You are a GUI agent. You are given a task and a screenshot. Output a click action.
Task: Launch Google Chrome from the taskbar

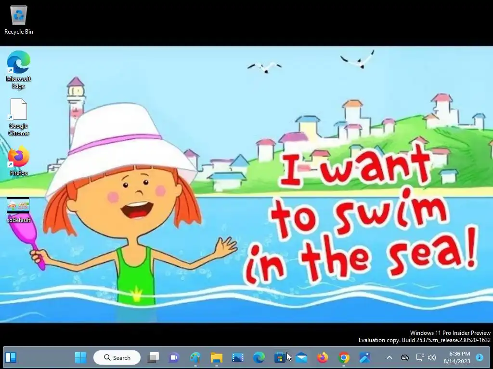click(344, 357)
